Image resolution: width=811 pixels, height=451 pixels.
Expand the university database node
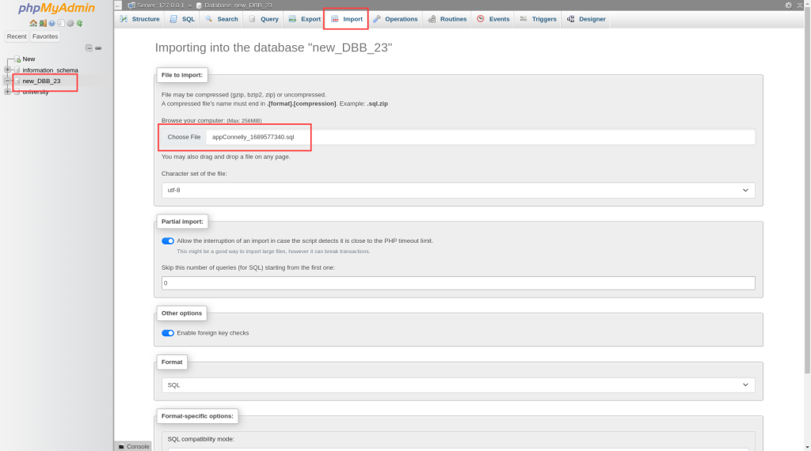click(x=7, y=92)
